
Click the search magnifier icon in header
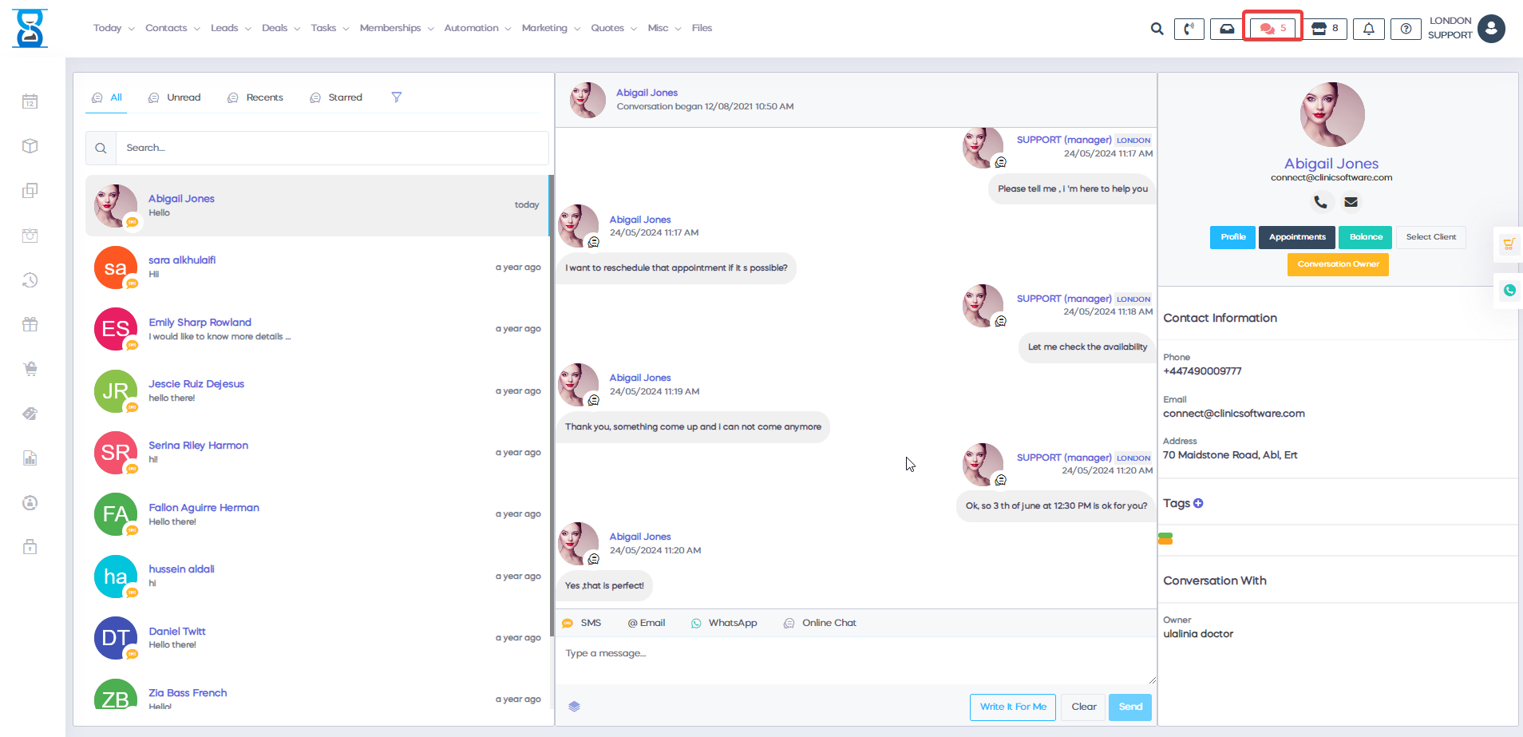click(1157, 29)
